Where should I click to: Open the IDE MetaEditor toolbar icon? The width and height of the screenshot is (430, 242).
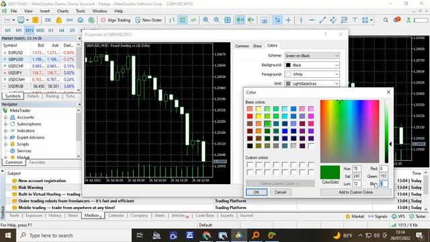(48, 20)
